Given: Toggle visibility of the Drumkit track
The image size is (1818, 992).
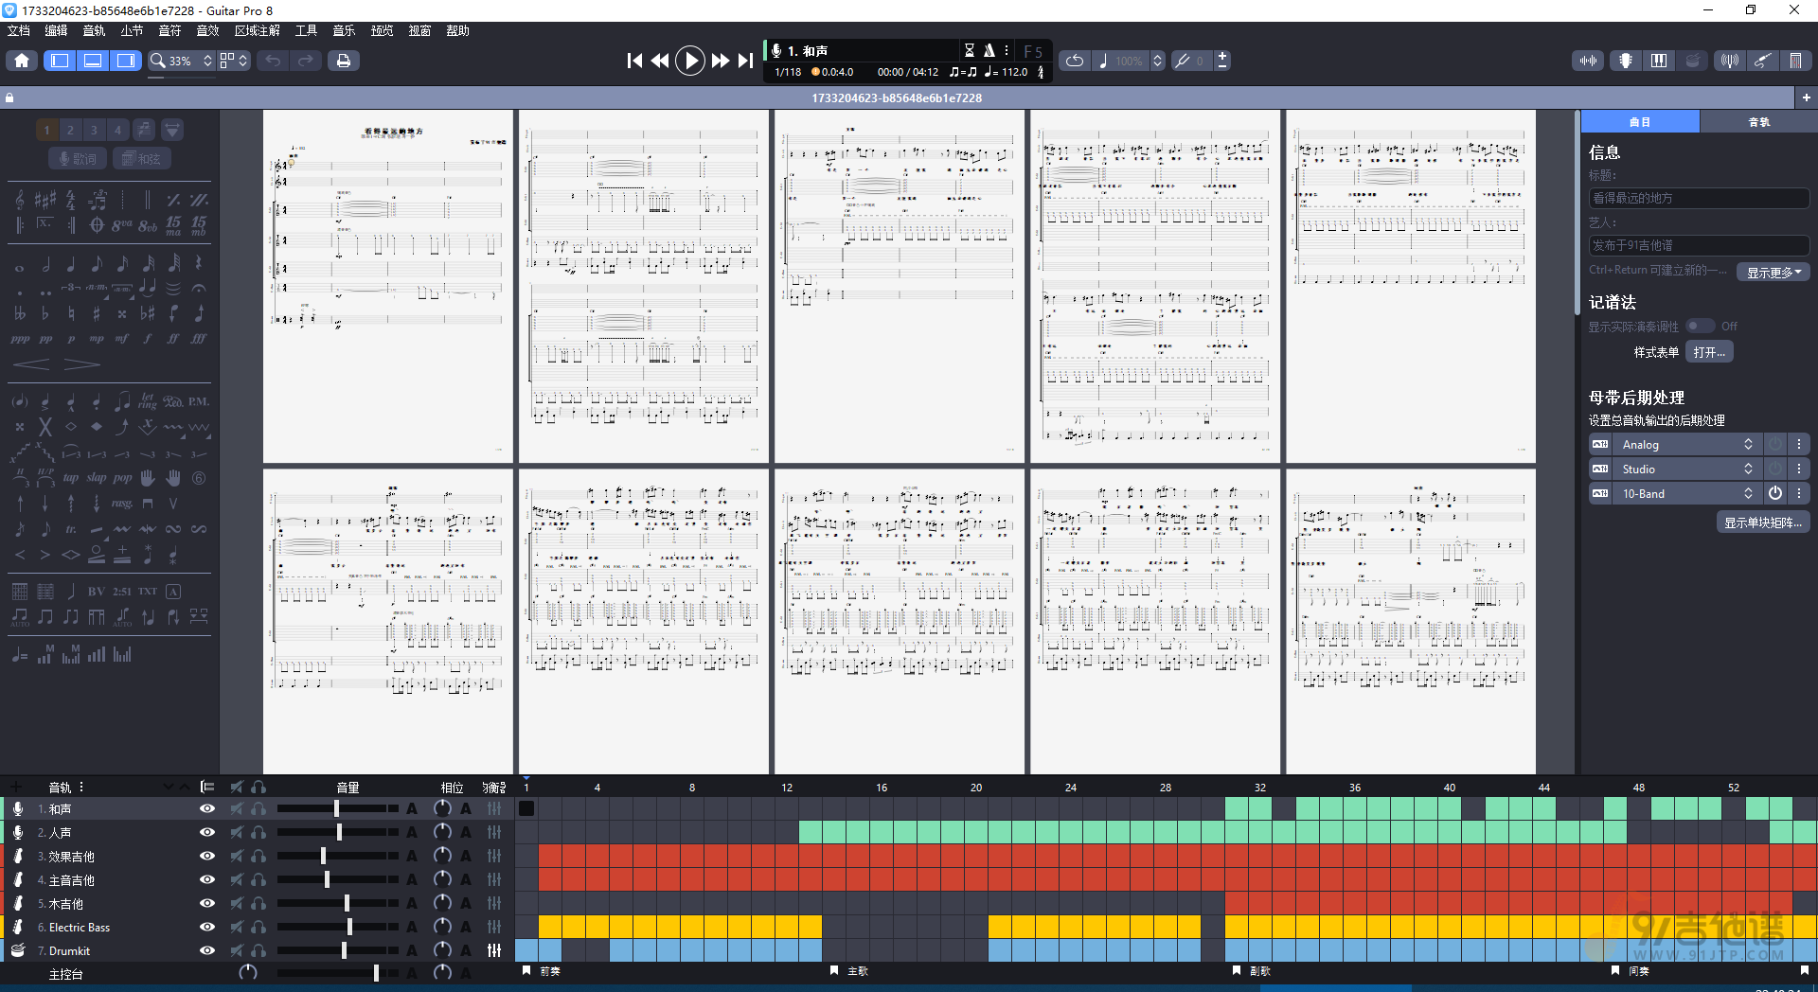Looking at the screenshot, I should [206, 950].
